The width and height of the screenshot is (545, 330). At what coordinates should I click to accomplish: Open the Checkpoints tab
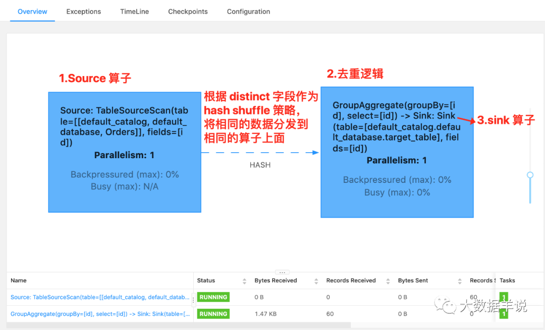pos(188,11)
